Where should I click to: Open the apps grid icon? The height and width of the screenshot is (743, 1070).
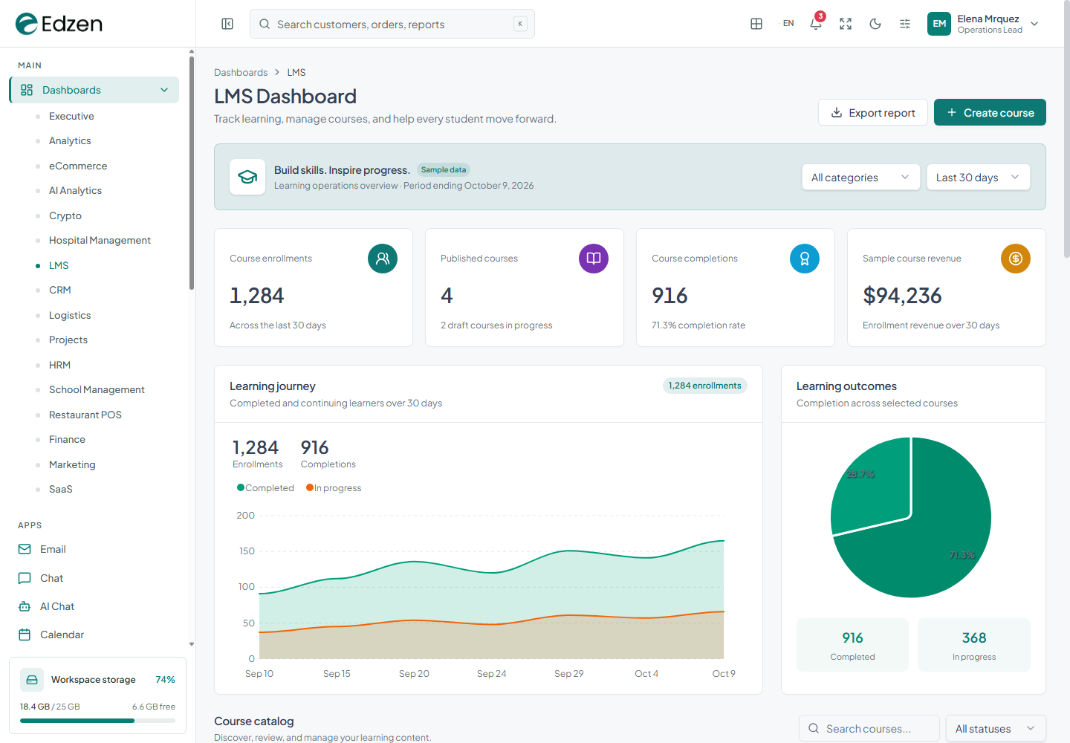[756, 24]
